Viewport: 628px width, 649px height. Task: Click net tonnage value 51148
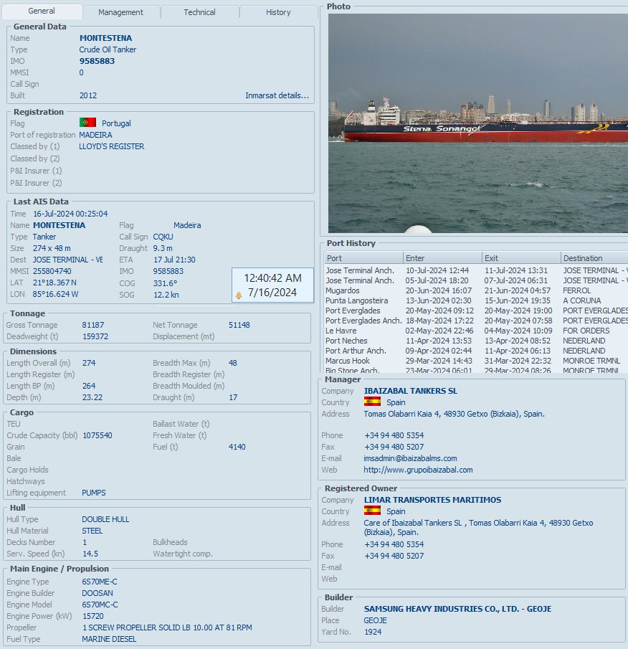point(239,325)
